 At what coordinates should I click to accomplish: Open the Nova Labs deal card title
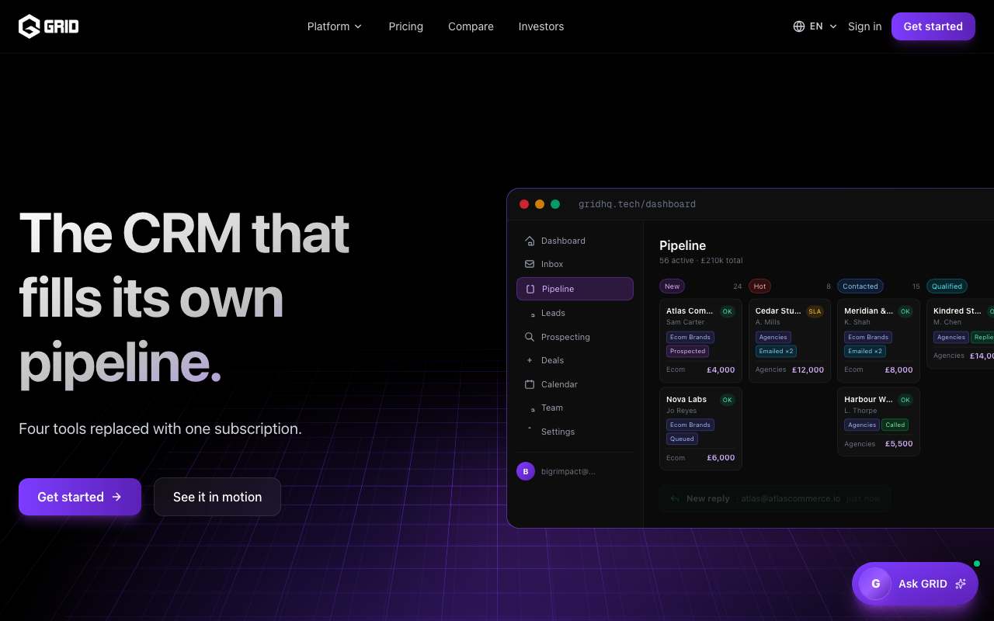tap(686, 400)
